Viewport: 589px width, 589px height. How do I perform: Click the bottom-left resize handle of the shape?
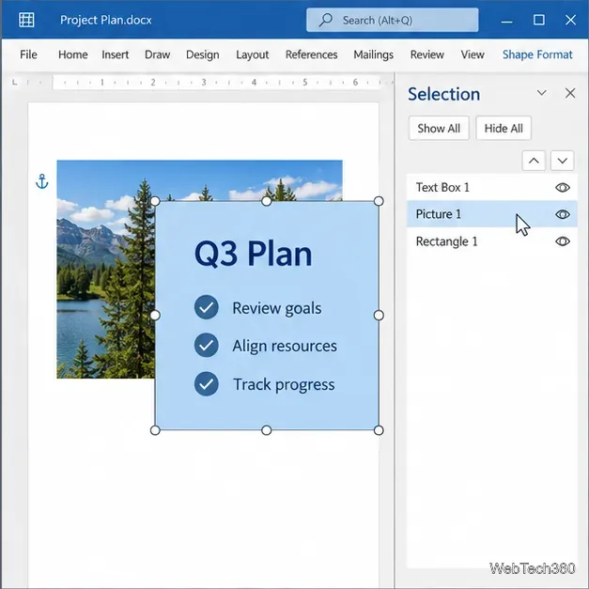[x=155, y=430]
